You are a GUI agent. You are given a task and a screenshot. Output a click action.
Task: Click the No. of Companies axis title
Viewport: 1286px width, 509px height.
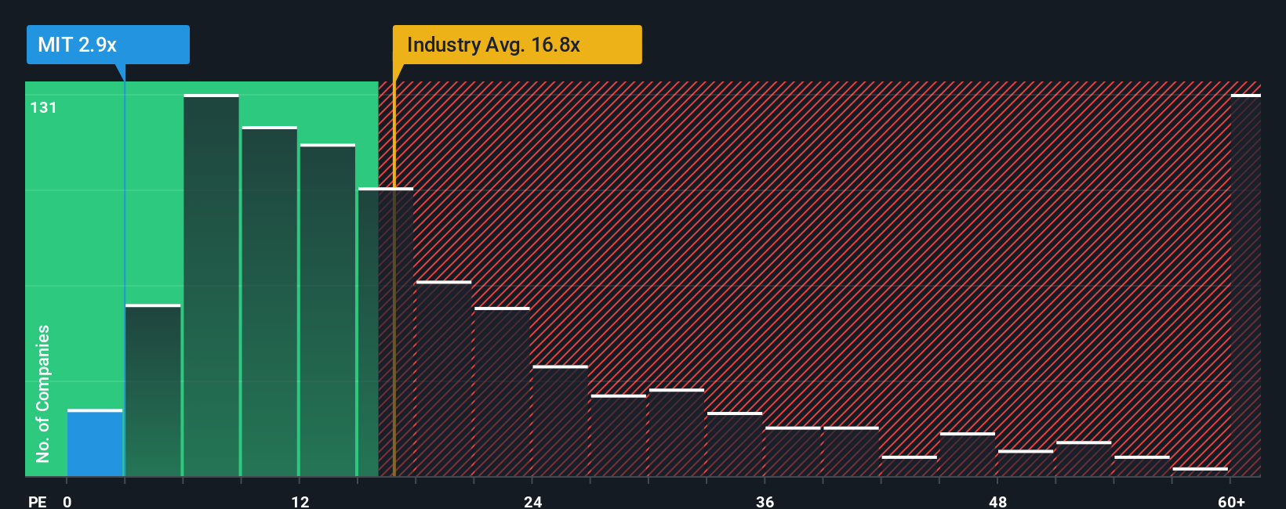coord(43,394)
